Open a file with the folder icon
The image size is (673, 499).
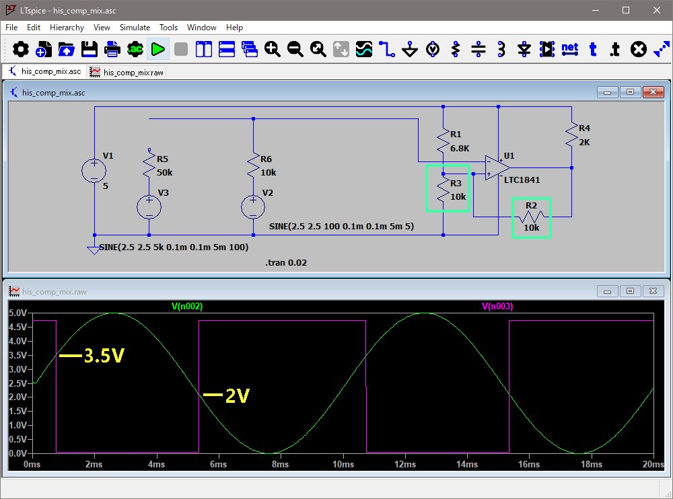click(66, 49)
